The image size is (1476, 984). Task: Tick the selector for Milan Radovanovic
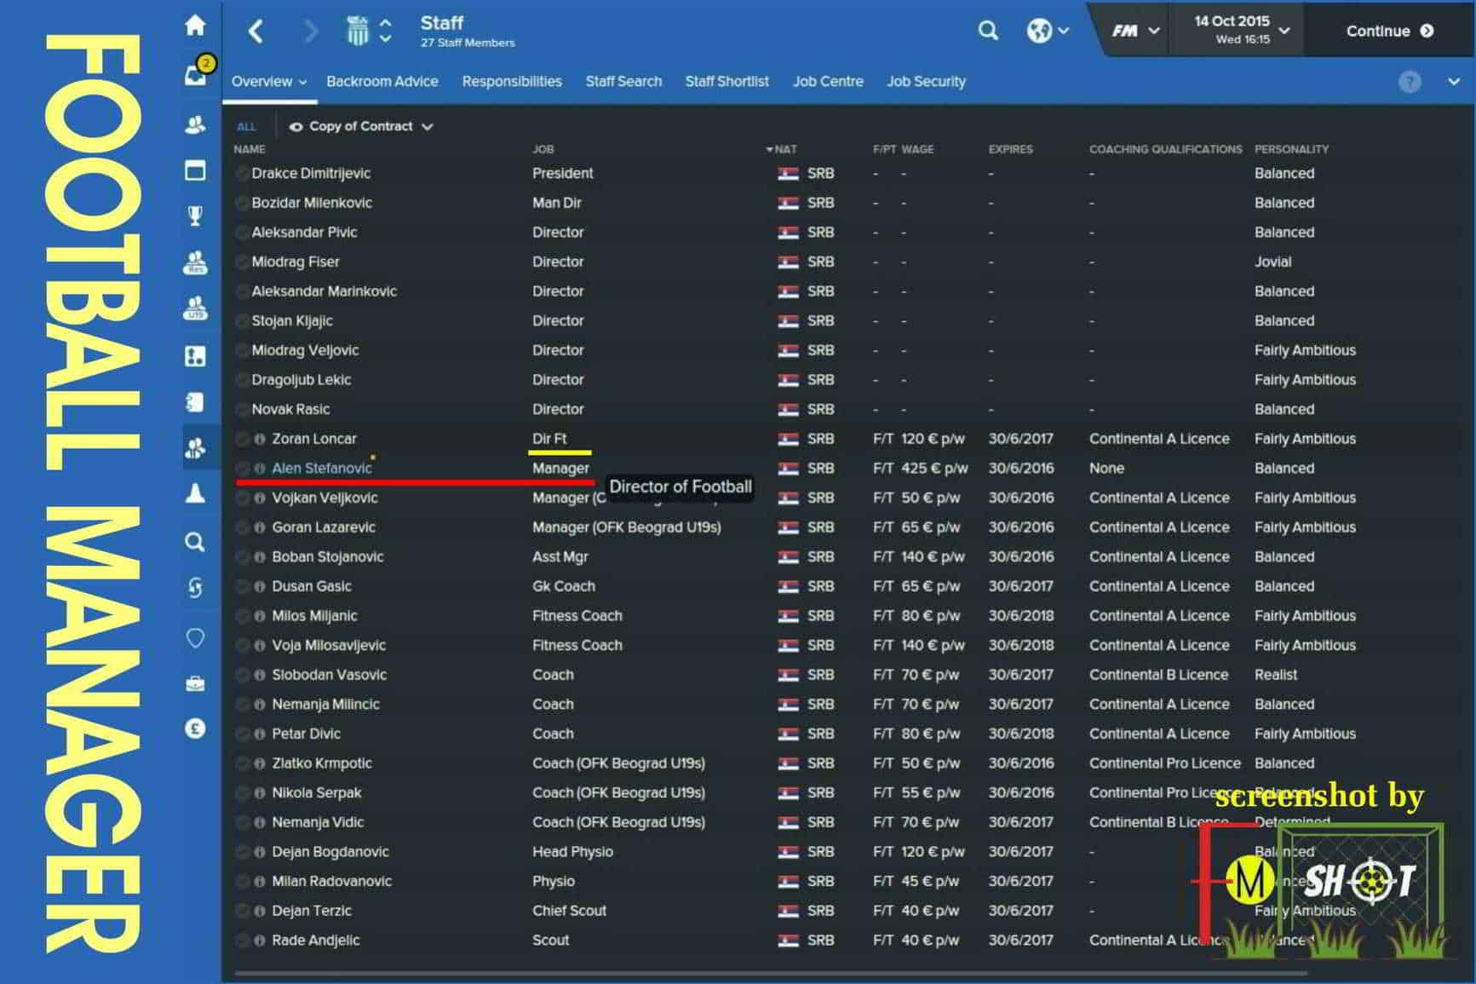(243, 882)
